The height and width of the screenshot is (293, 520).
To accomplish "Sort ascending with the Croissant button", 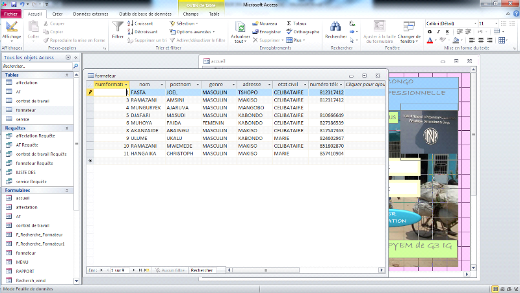I will click(x=142, y=23).
